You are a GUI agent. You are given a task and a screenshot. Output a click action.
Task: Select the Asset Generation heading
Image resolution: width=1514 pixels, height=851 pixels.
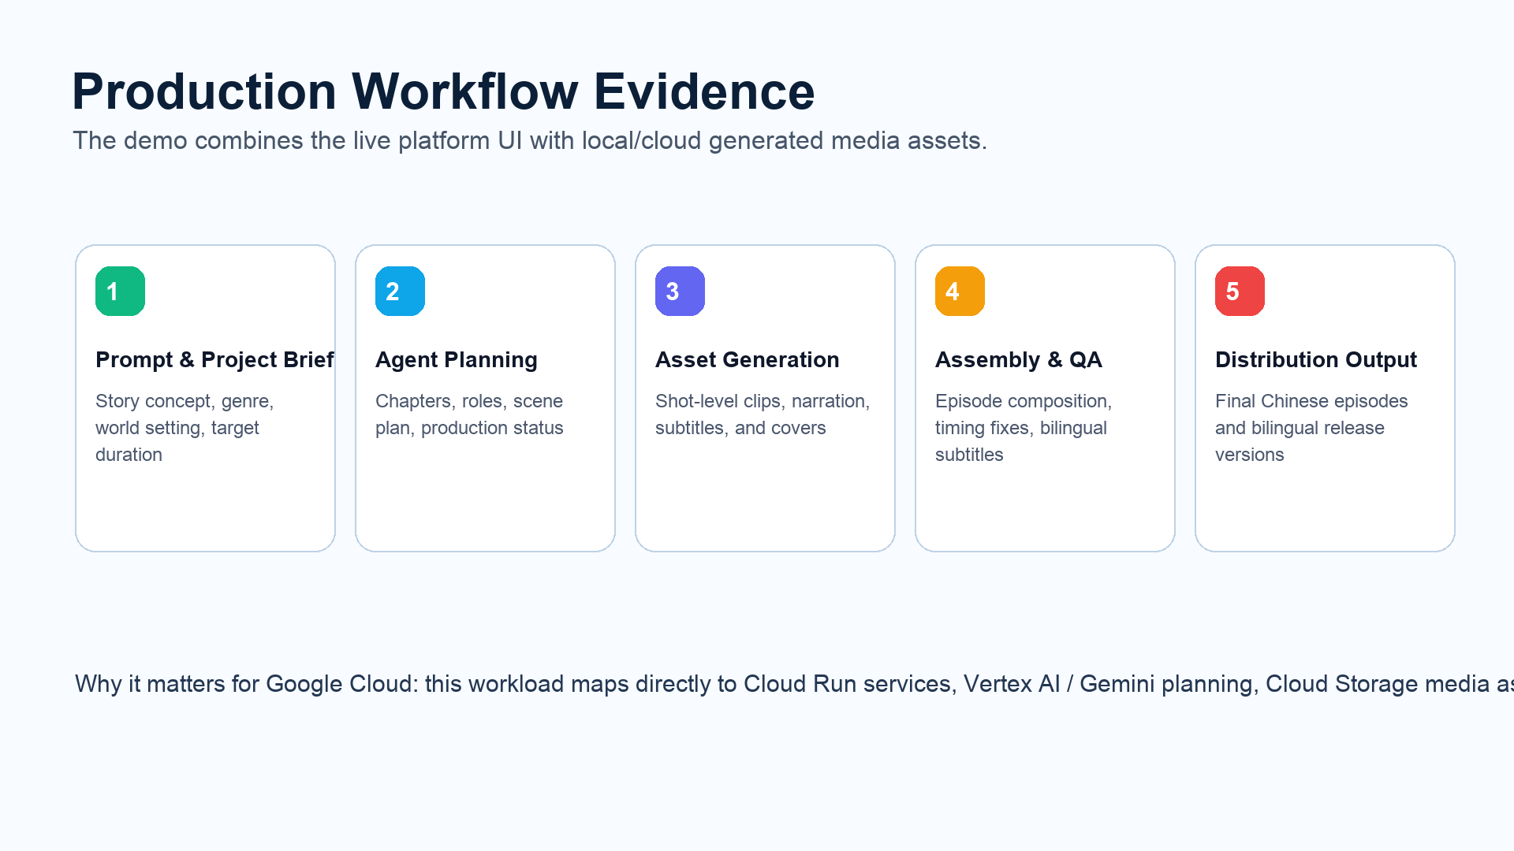coord(747,359)
